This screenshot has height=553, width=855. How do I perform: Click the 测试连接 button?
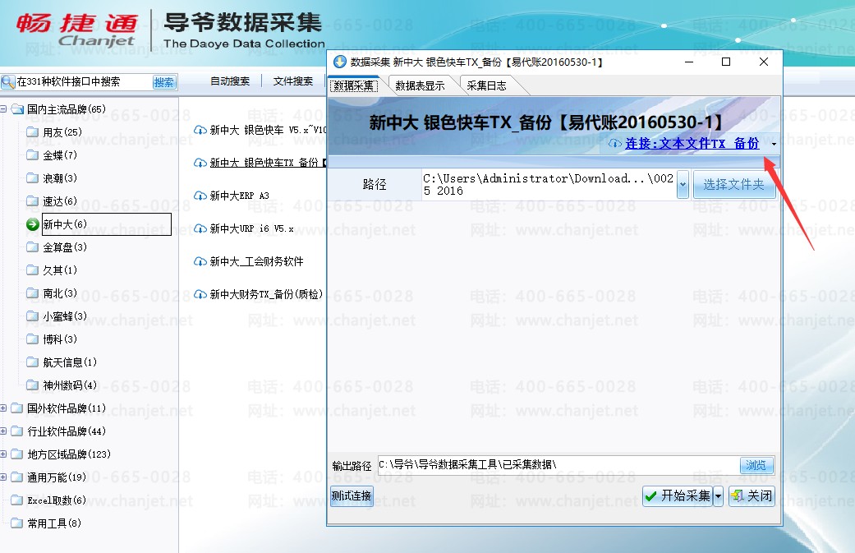tap(352, 495)
